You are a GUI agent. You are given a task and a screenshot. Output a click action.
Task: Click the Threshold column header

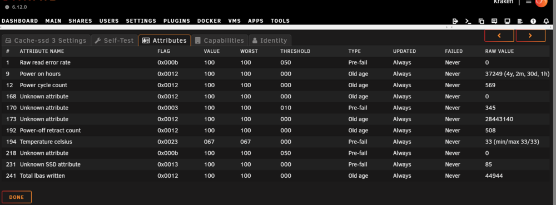click(x=295, y=51)
